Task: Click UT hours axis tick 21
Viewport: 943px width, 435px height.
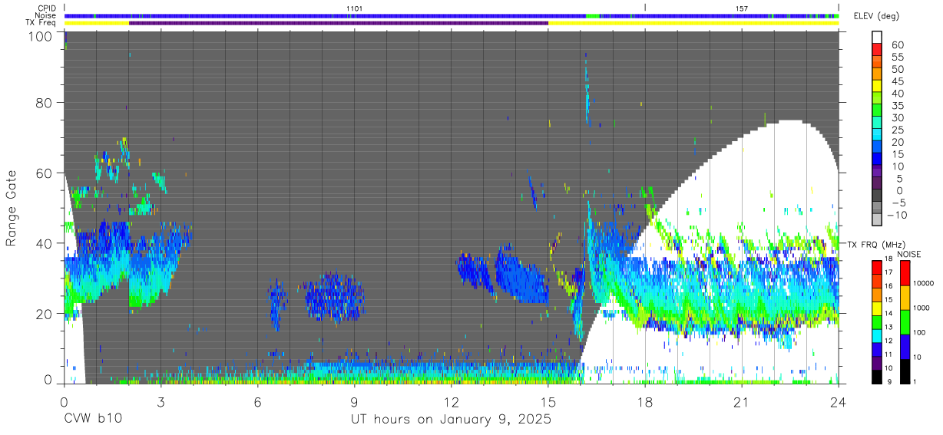Action: point(742,401)
